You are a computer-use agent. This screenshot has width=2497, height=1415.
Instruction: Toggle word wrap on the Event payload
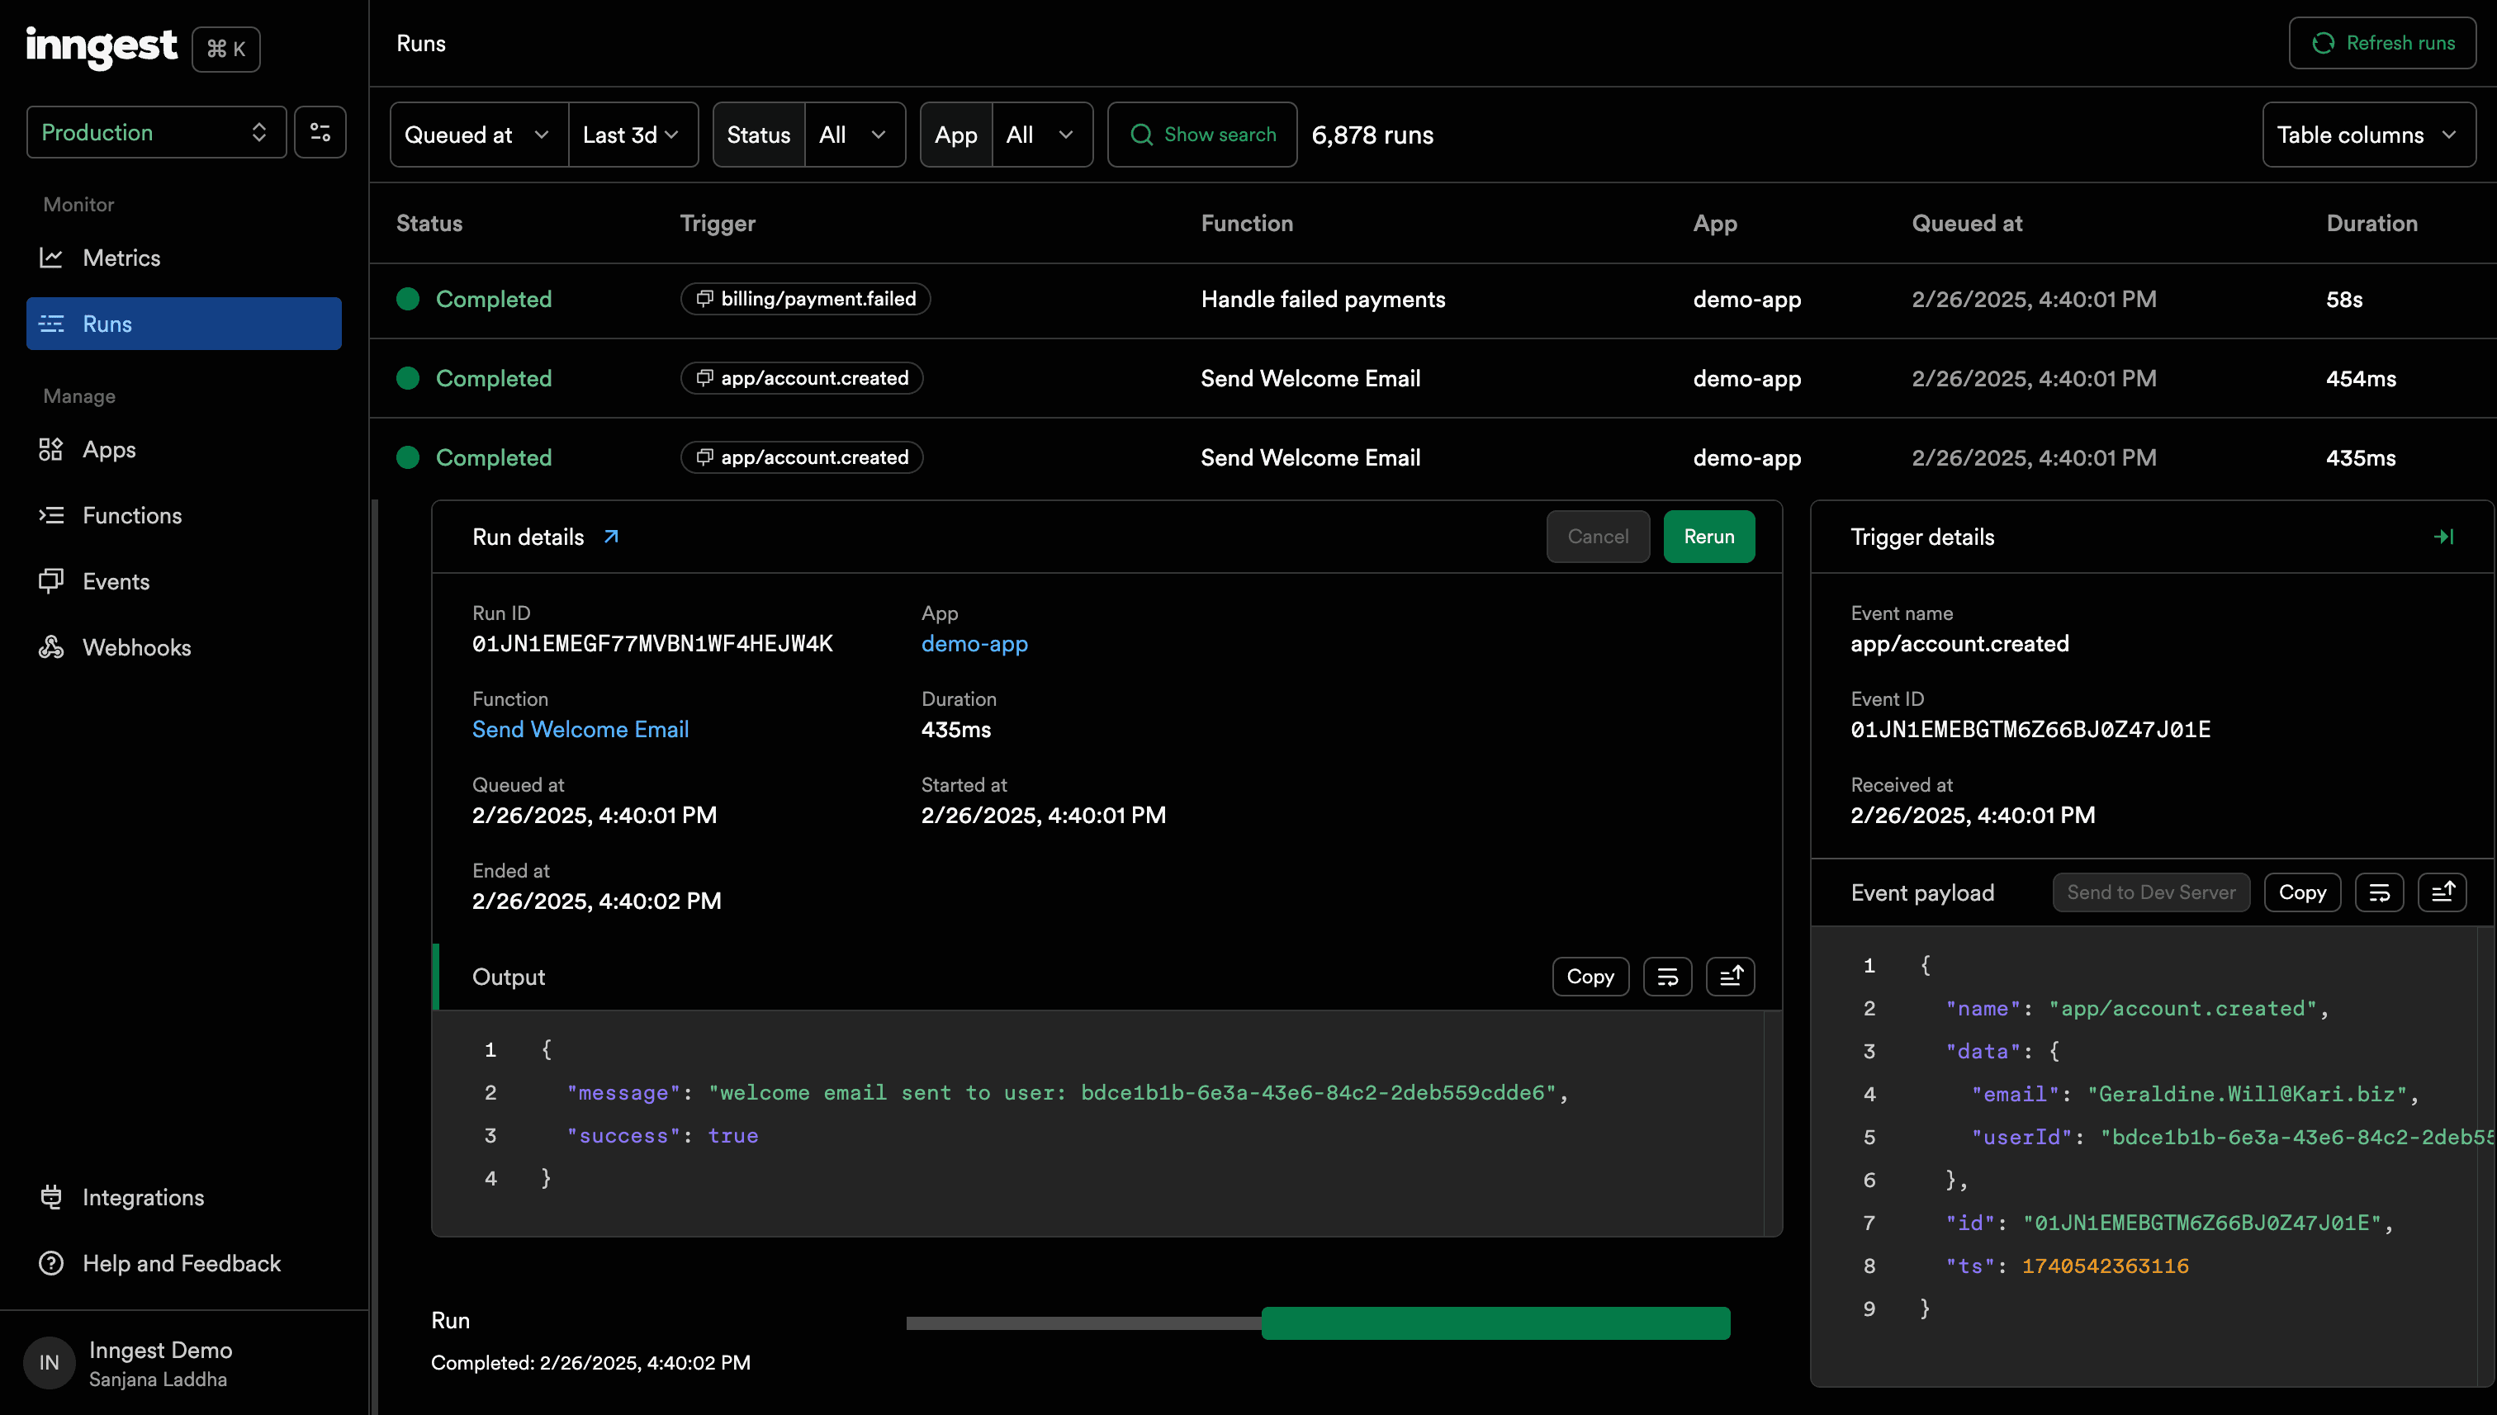click(x=2380, y=892)
